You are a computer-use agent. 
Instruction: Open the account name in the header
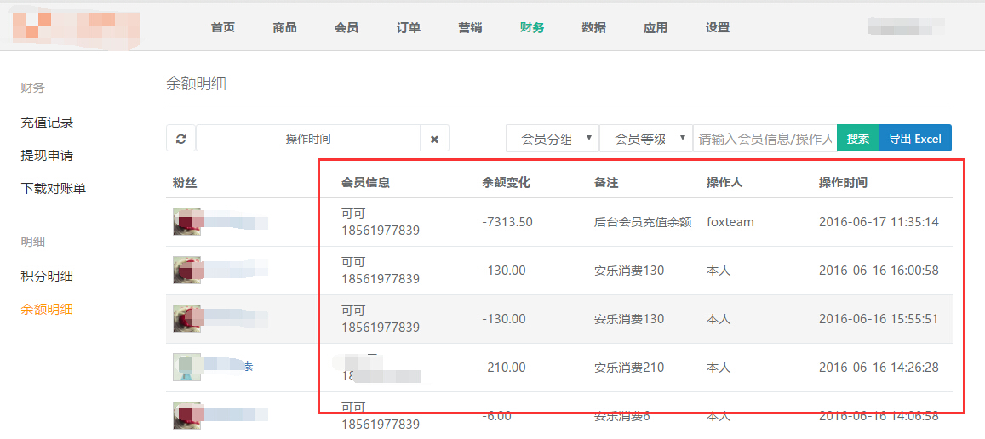tap(907, 27)
